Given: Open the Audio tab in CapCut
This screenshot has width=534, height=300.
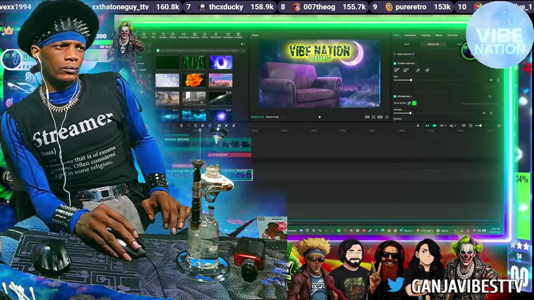Looking at the screenshot, I should [144, 35].
